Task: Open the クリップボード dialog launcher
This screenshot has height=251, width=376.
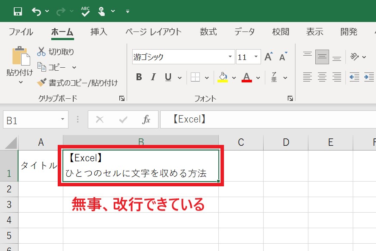Action: (122, 98)
